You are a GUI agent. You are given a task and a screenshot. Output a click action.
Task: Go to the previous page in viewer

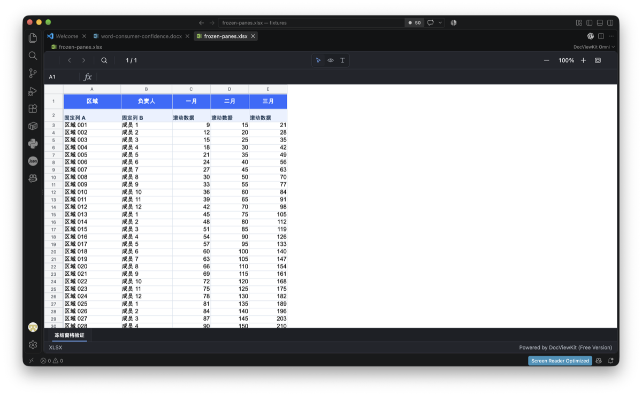[x=70, y=60]
